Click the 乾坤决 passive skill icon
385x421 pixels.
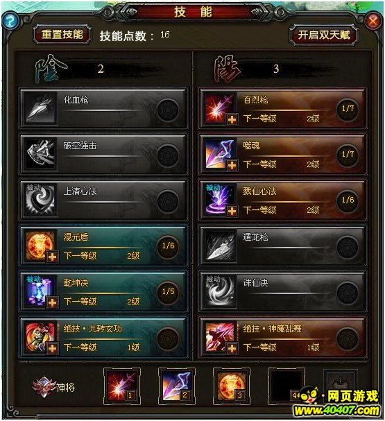click(x=39, y=291)
